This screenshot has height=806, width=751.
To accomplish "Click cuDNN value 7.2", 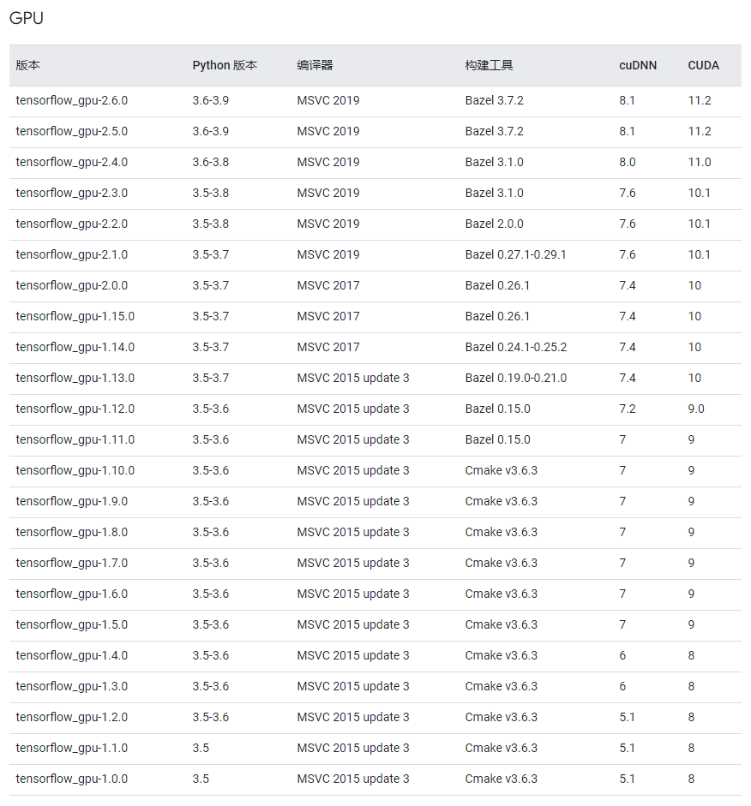I will (628, 409).
